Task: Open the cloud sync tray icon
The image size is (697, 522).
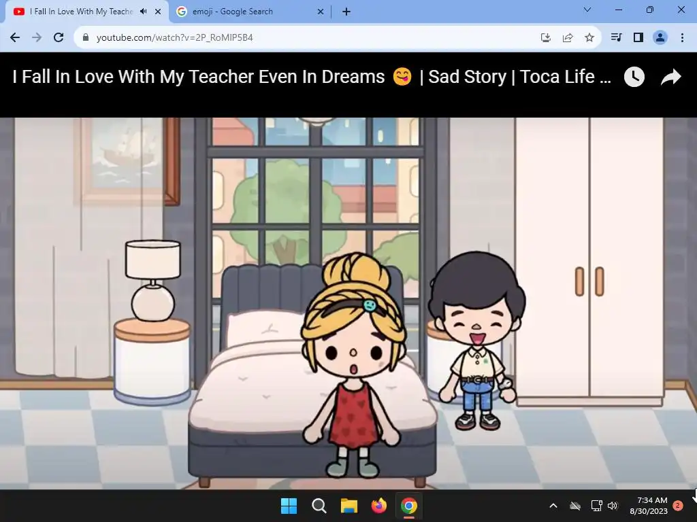Action: [575, 506]
